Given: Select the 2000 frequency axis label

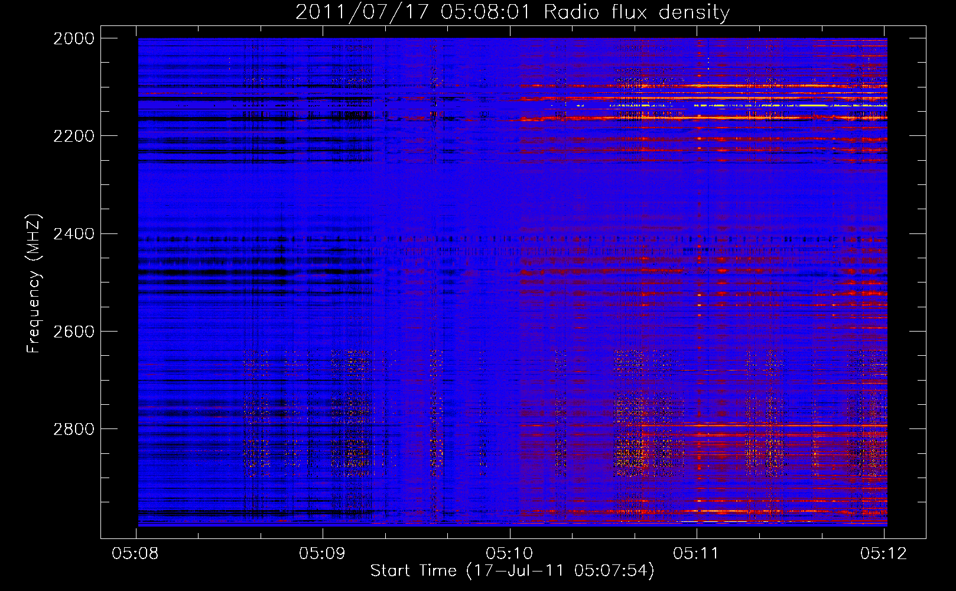Looking at the screenshot, I should (74, 38).
